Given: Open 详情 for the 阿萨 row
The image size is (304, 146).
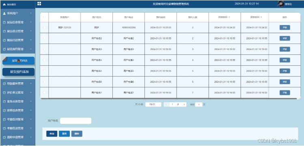Looking at the screenshot, I should pyautogui.click(x=285, y=28).
